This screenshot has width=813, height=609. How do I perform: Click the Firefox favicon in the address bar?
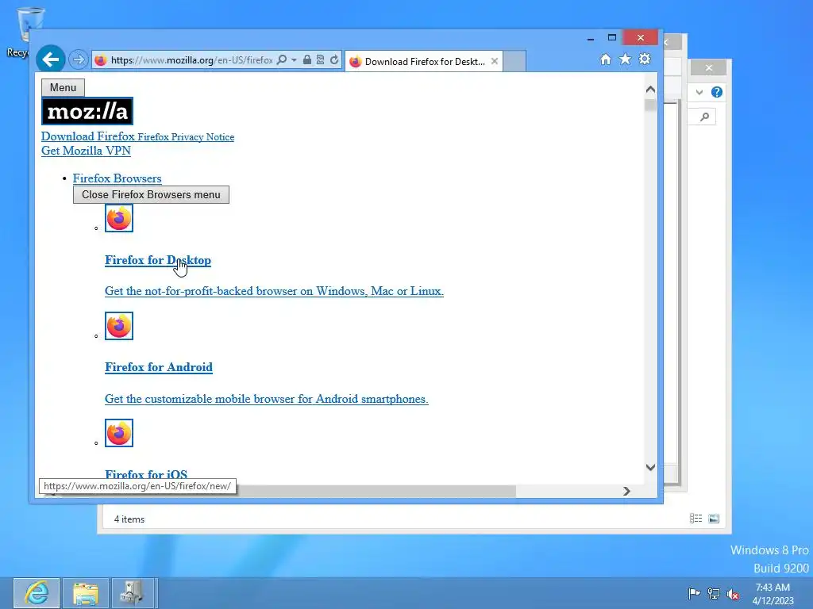(101, 60)
